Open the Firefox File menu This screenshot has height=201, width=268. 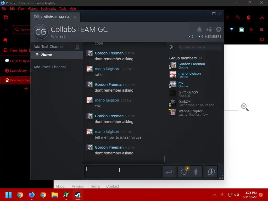(4, 9)
